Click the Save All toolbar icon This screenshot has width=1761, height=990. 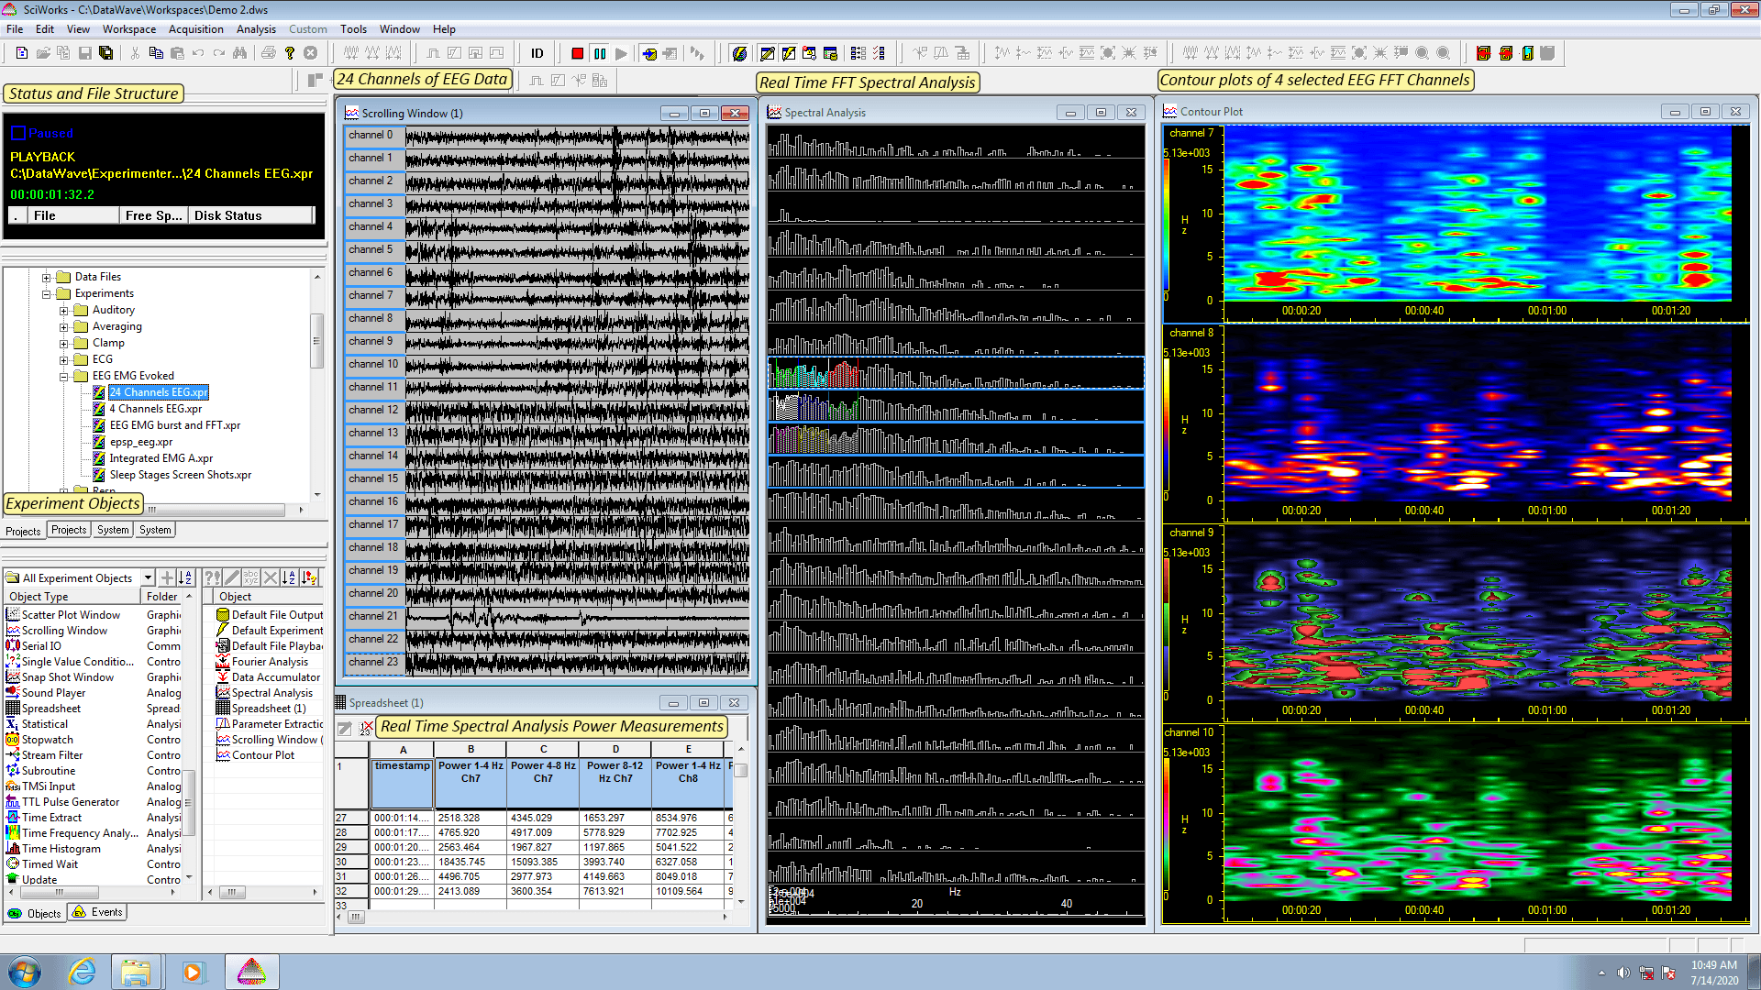(105, 53)
